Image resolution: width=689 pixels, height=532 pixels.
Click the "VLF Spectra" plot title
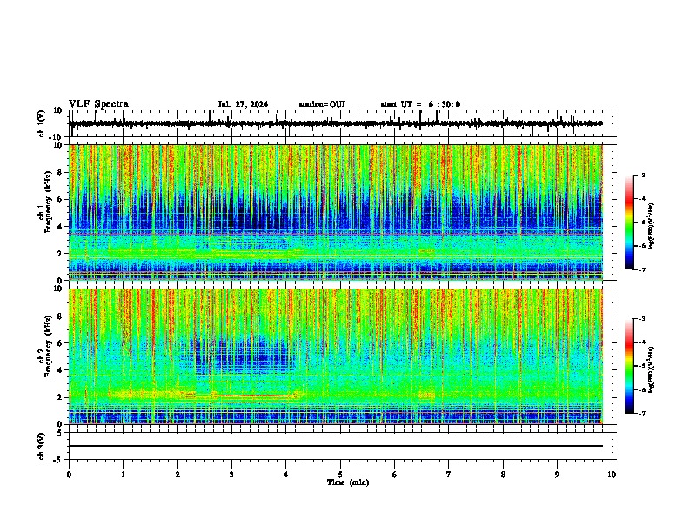(98, 104)
